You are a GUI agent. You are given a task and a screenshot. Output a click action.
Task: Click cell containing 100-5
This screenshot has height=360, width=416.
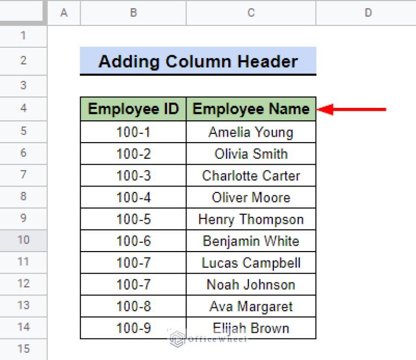(x=133, y=219)
